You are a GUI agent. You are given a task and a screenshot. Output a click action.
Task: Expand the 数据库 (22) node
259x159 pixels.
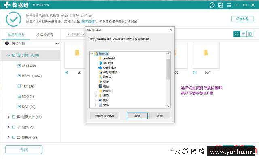pyautogui.click(x=8, y=137)
